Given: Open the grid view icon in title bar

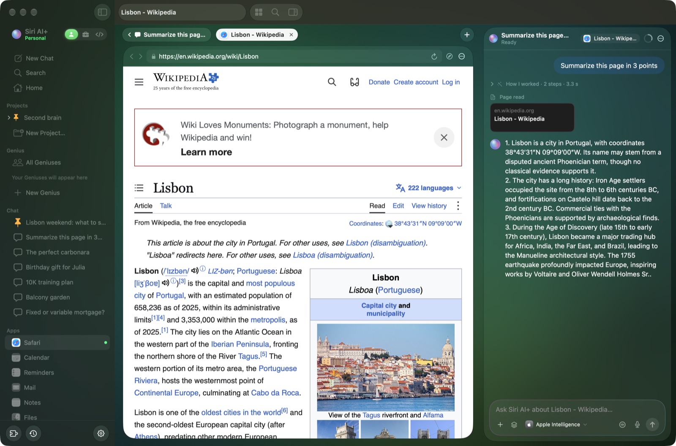Looking at the screenshot, I should tap(259, 12).
